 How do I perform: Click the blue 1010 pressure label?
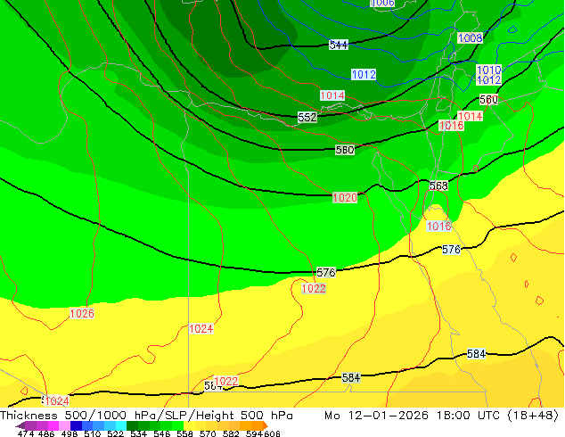coord(489,70)
